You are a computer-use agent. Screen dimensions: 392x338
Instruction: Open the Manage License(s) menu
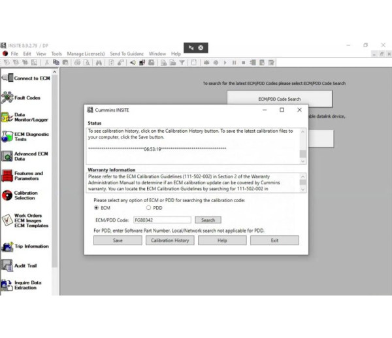86,54
